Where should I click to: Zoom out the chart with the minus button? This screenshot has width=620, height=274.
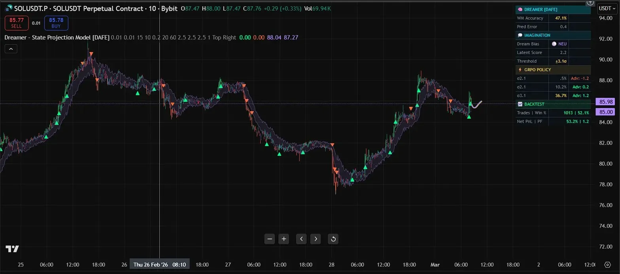tap(270, 239)
